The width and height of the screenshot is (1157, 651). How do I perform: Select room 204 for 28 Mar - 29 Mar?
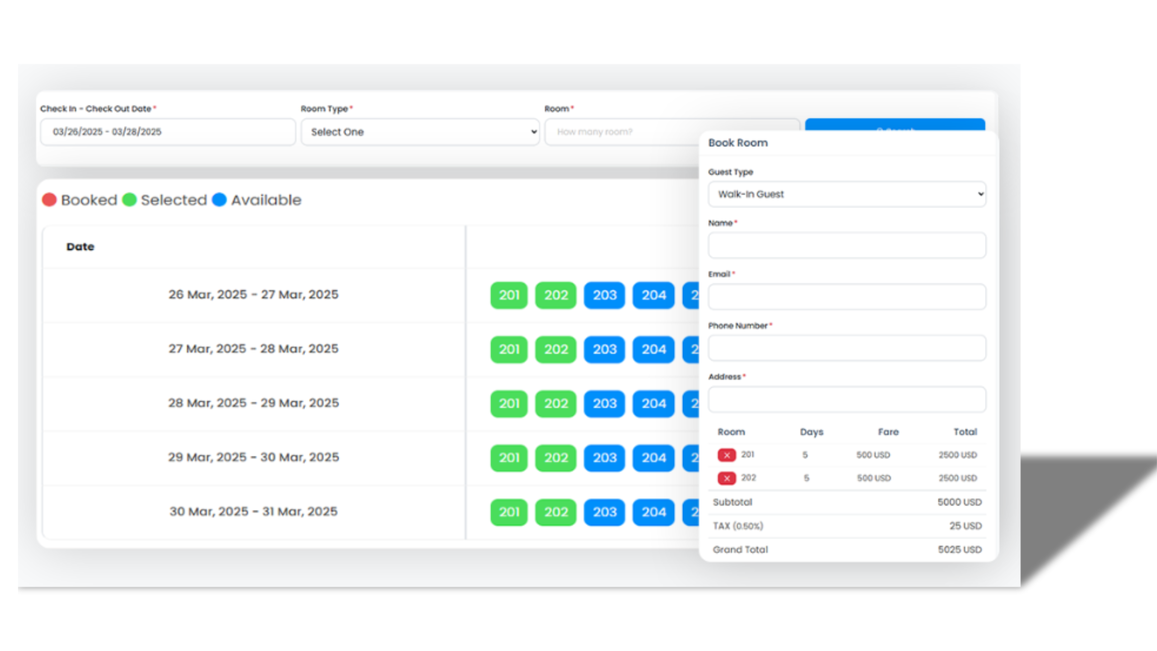click(653, 403)
